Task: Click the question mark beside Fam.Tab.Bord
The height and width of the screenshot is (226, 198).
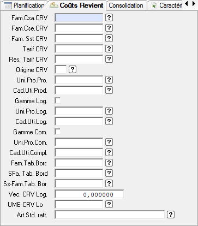Action: click(109, 163)
